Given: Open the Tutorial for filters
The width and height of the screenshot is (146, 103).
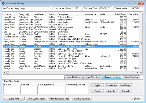Looking at the screenshot, I should click(x=125, y=91).
